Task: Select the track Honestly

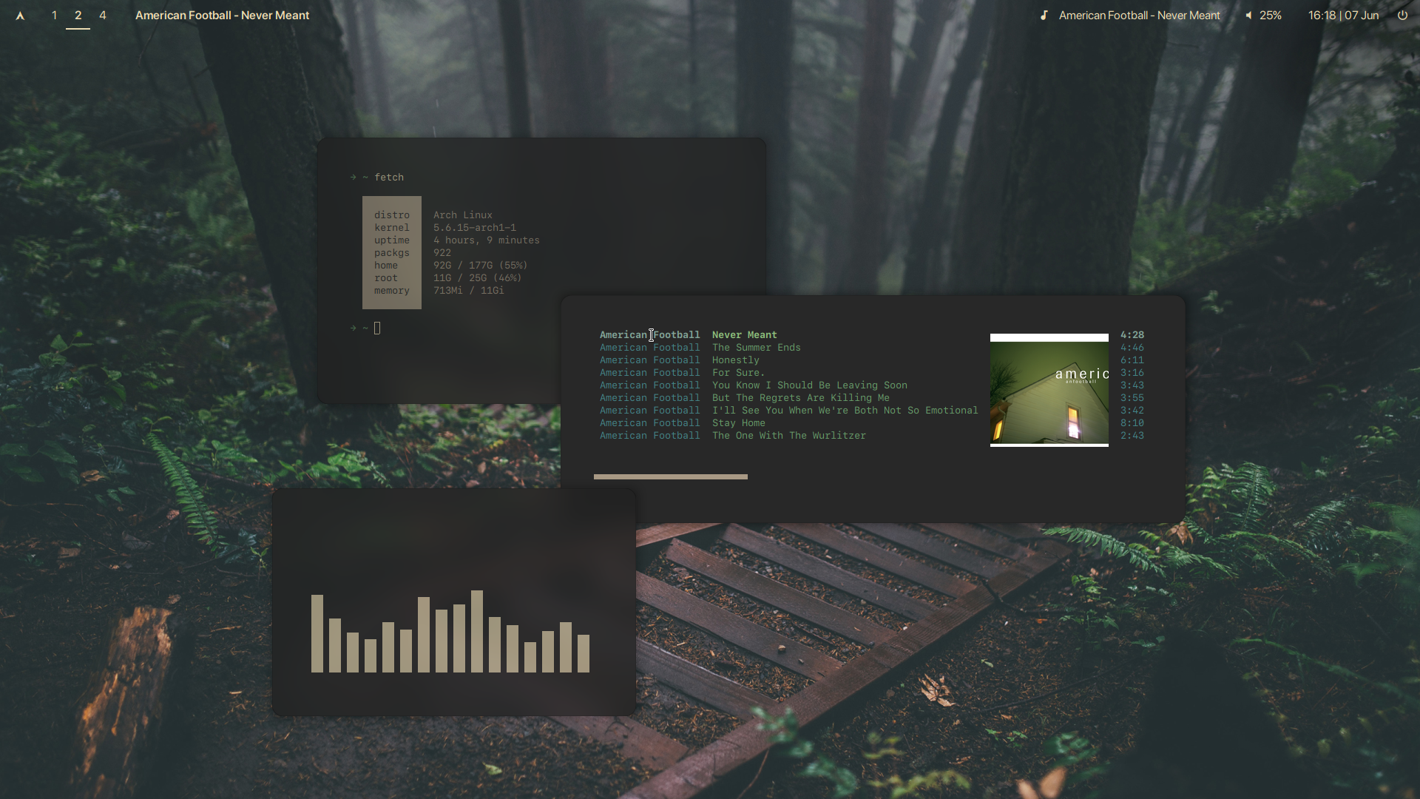Action: coord(735,360)
